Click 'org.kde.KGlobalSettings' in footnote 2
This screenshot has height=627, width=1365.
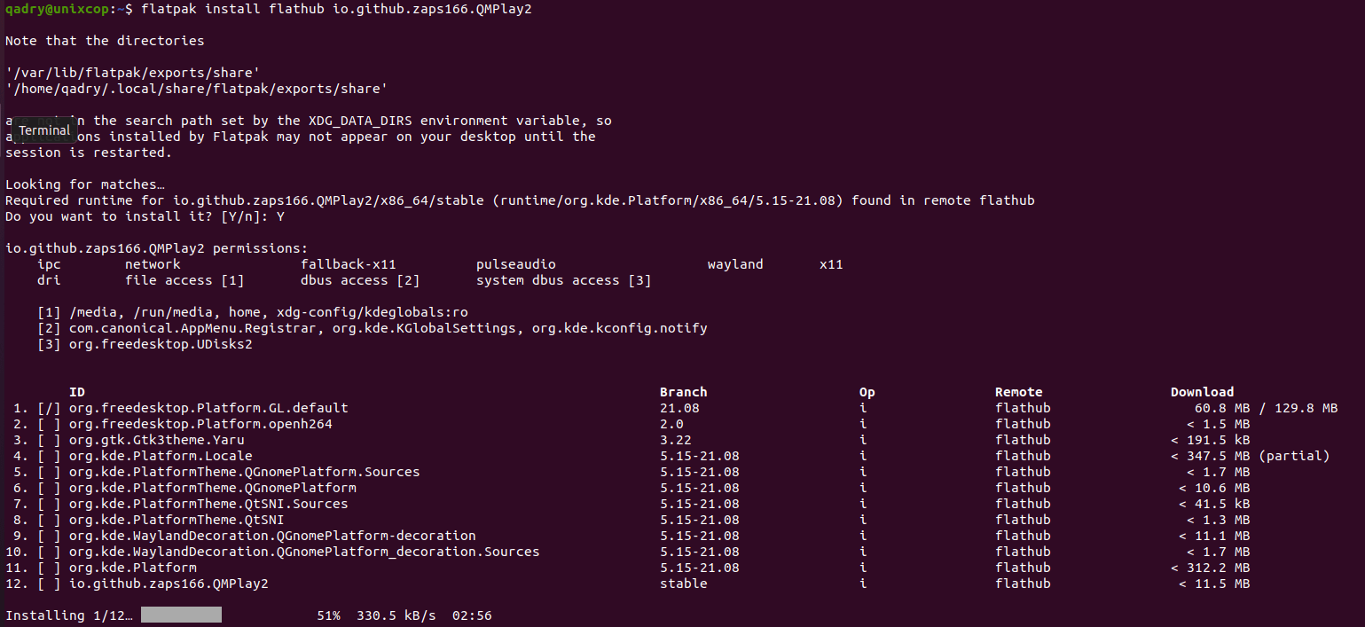click(x=428, y=328)
